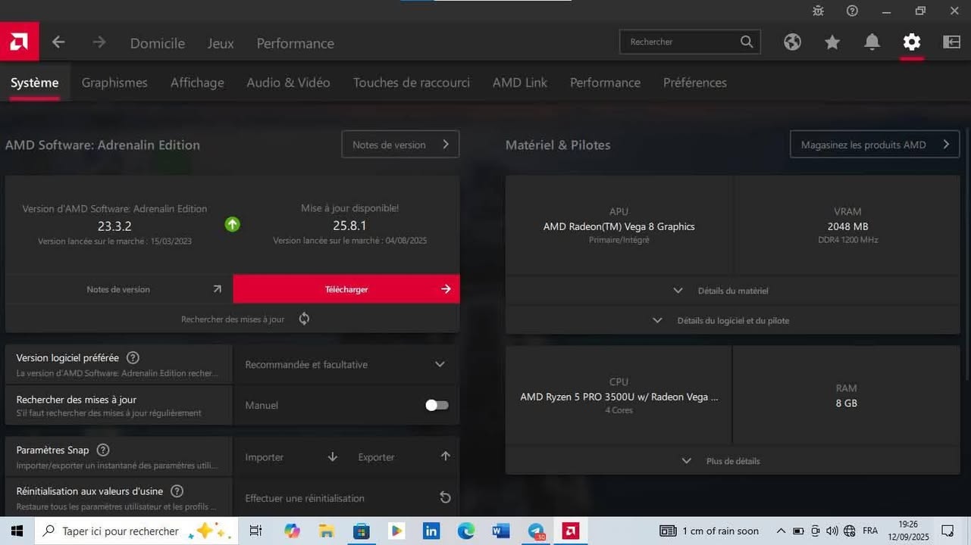Open the Touches de raccourci tab

click(411, 83)
